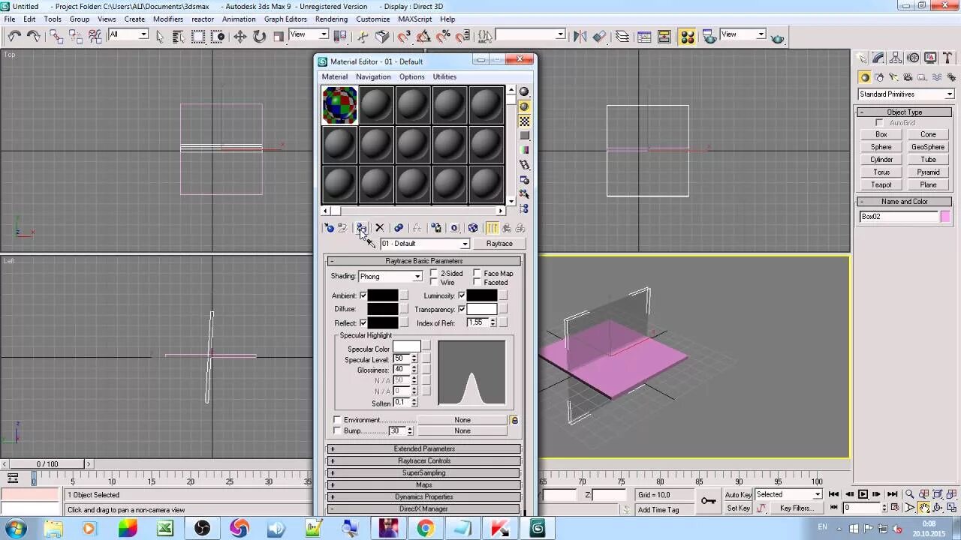Viewport: 961px width, 540px height.
Task: Toggle the Material Editor toolbar button
Action: (x=686, y=37)
